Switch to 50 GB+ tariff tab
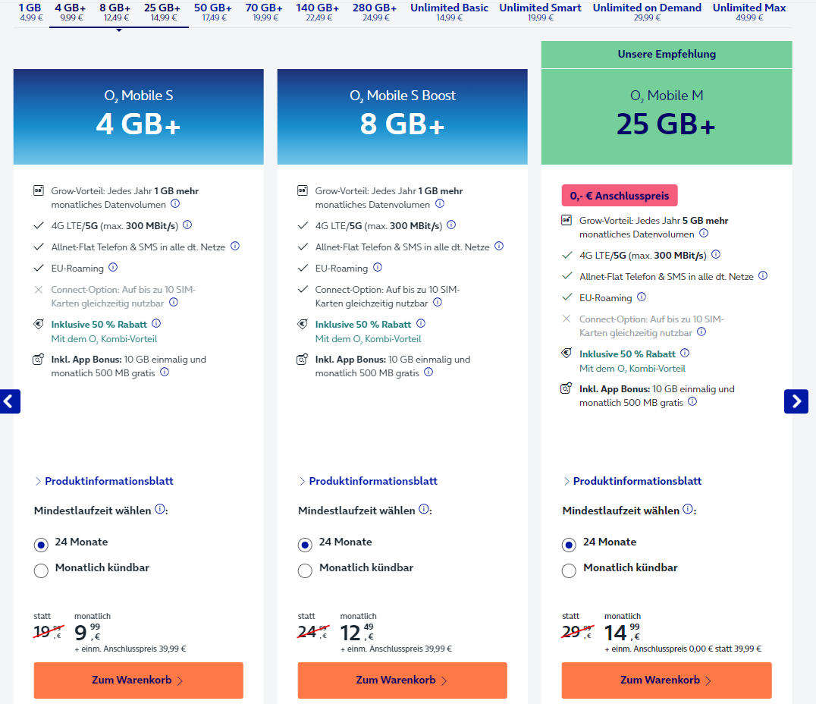The width and height of the screenshot is (816, 704). pos(213,12)
